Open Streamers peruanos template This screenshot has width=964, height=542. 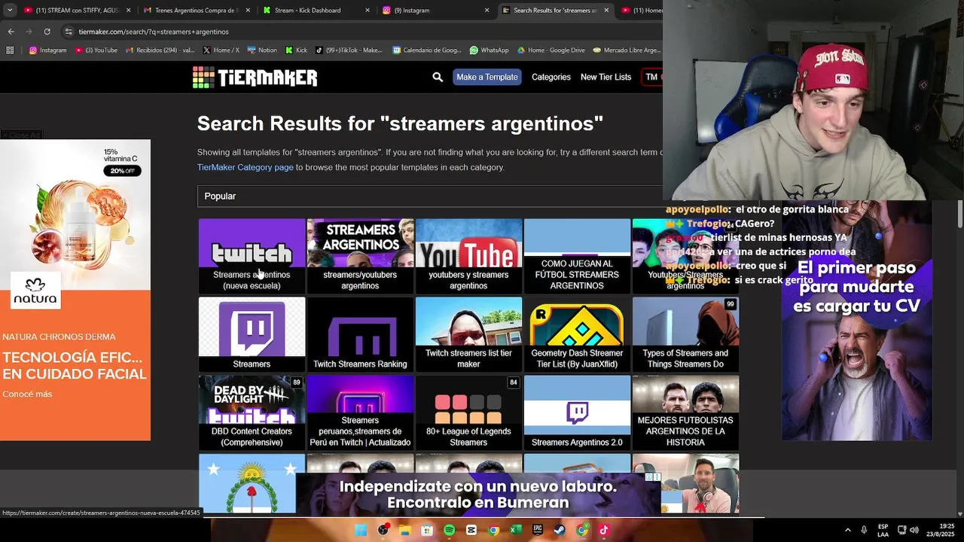tap(360, 413)
